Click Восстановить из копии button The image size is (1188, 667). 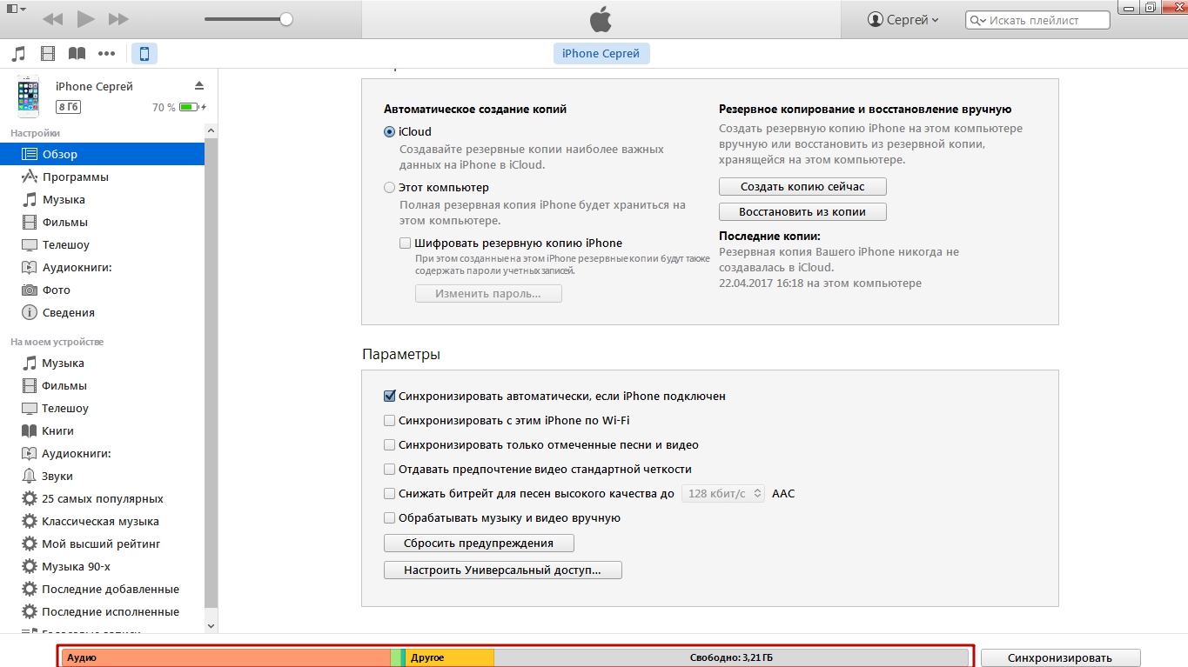802,211
